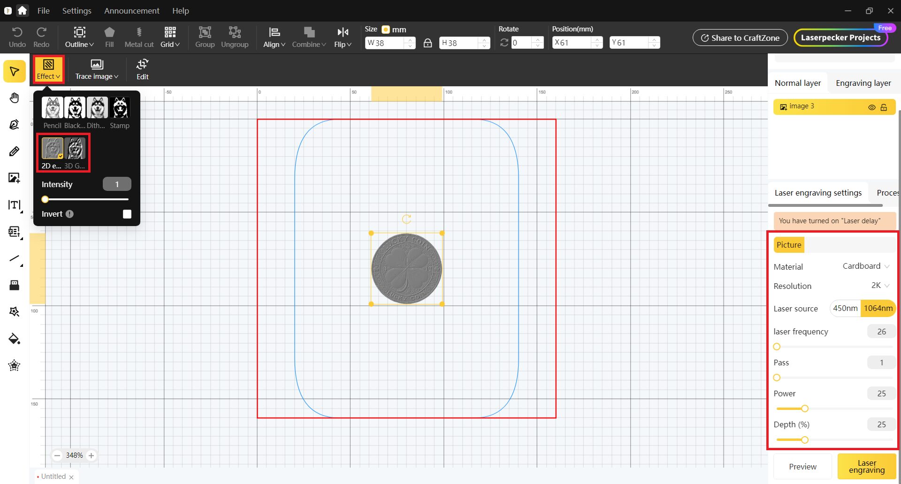Choose the 2D emboss effect thumbnail
This screenshot has height=484, width=901.
click(53, 148)
